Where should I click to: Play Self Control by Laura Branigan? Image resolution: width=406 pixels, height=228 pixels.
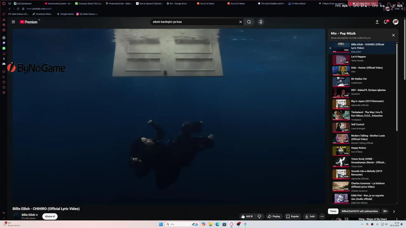click(x=362, y=127)
